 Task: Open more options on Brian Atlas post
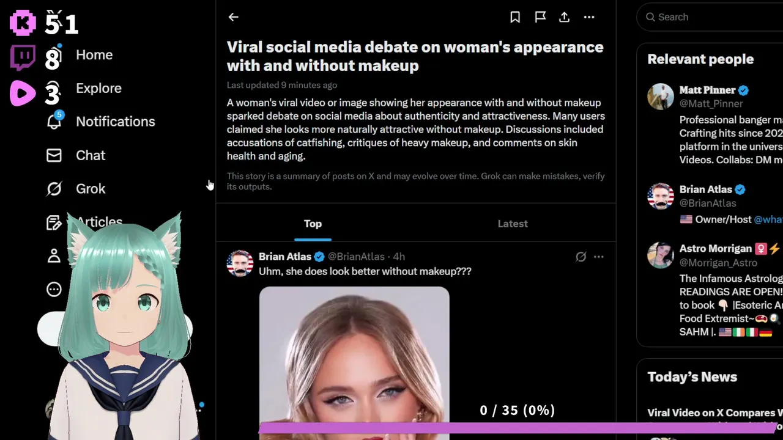(599, 257)
